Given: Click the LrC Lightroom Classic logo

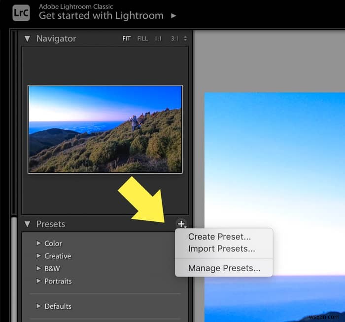Looking at the screenshot, I should click(21, 13).
